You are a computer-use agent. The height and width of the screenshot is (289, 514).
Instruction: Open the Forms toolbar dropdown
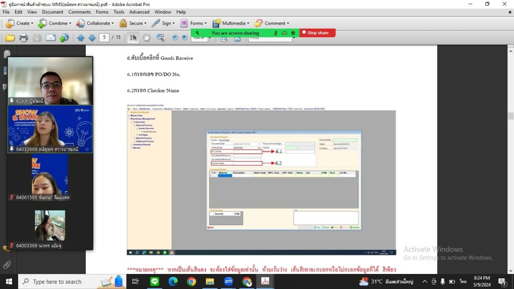193,23
